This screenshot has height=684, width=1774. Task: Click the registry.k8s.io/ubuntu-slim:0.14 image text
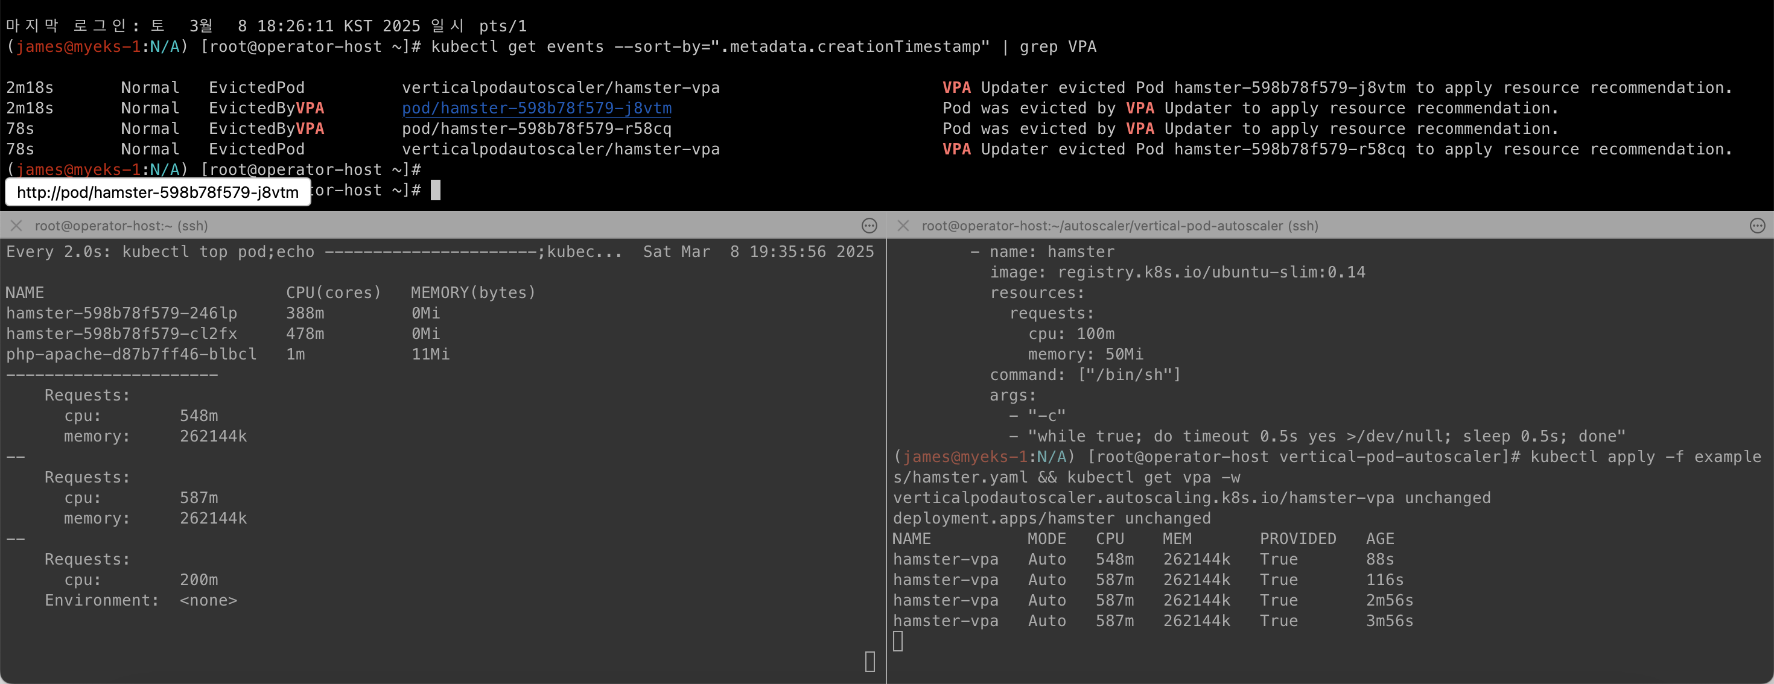(x=1212, y=273)
